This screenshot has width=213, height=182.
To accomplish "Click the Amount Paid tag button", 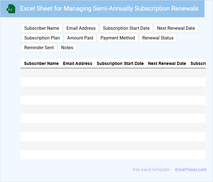I will [x=80, y=38].
